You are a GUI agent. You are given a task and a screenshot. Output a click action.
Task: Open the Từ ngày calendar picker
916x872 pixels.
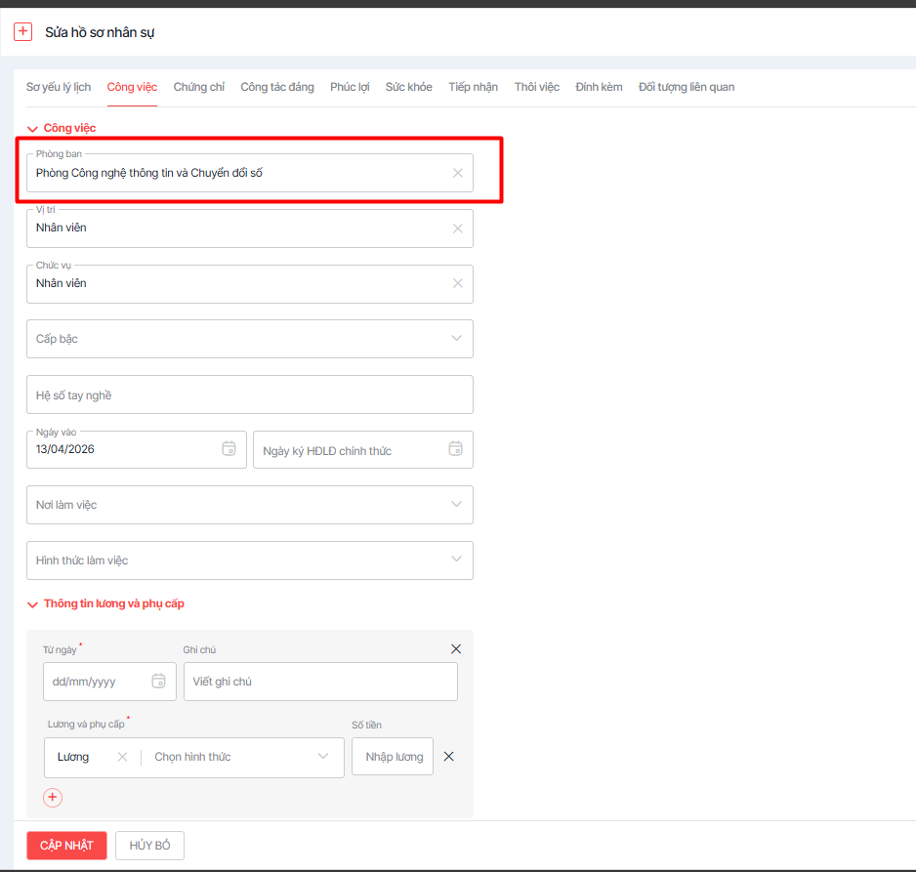(158, 682)
